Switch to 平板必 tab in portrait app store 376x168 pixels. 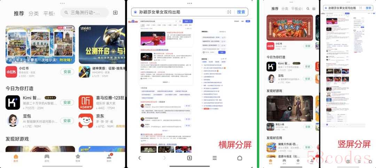[x=297, y=9]
